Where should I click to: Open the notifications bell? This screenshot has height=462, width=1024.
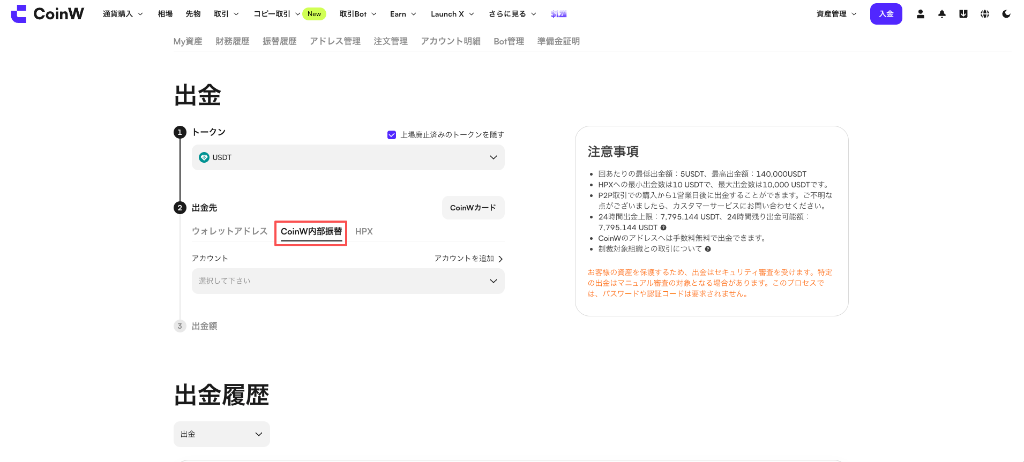click(942, 14)
